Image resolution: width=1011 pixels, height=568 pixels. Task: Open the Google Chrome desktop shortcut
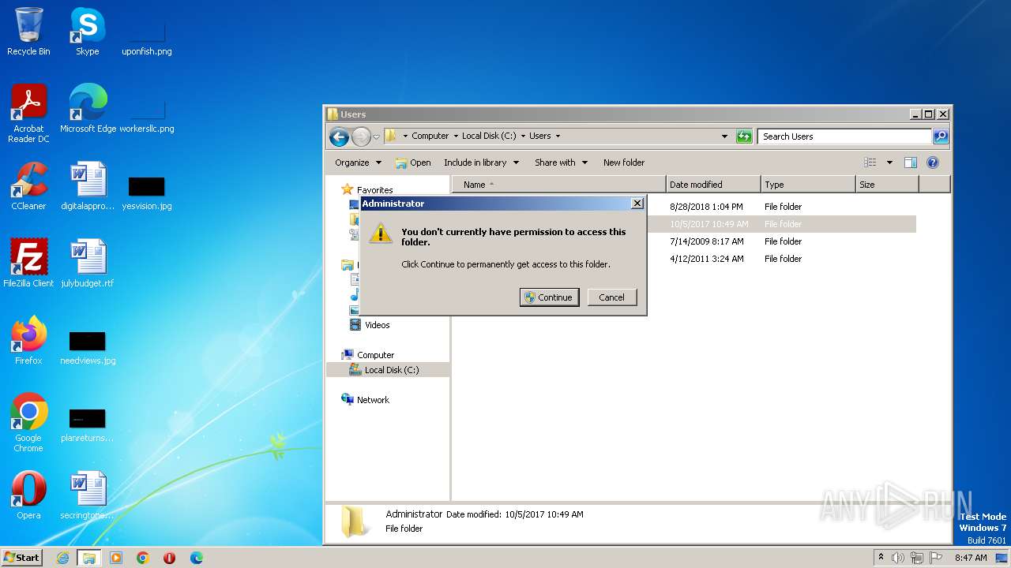[28, 424]
